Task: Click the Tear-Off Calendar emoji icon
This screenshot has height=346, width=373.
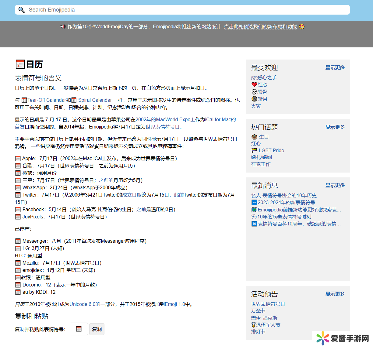Action: click(24, 100)
